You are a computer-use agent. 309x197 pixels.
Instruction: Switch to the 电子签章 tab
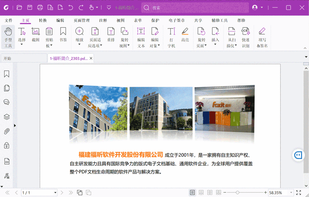coord(177,21)
